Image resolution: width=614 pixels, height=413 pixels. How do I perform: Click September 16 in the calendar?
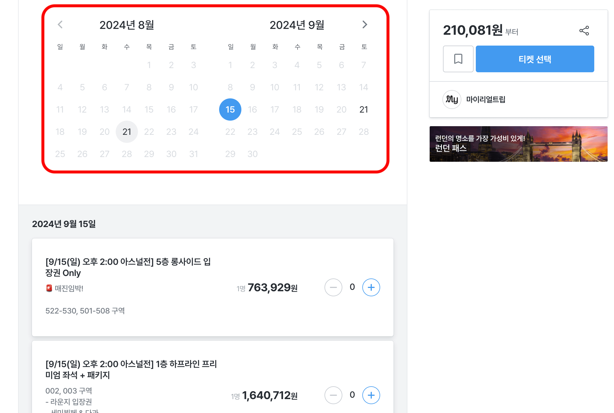click(x=252, y=110)
